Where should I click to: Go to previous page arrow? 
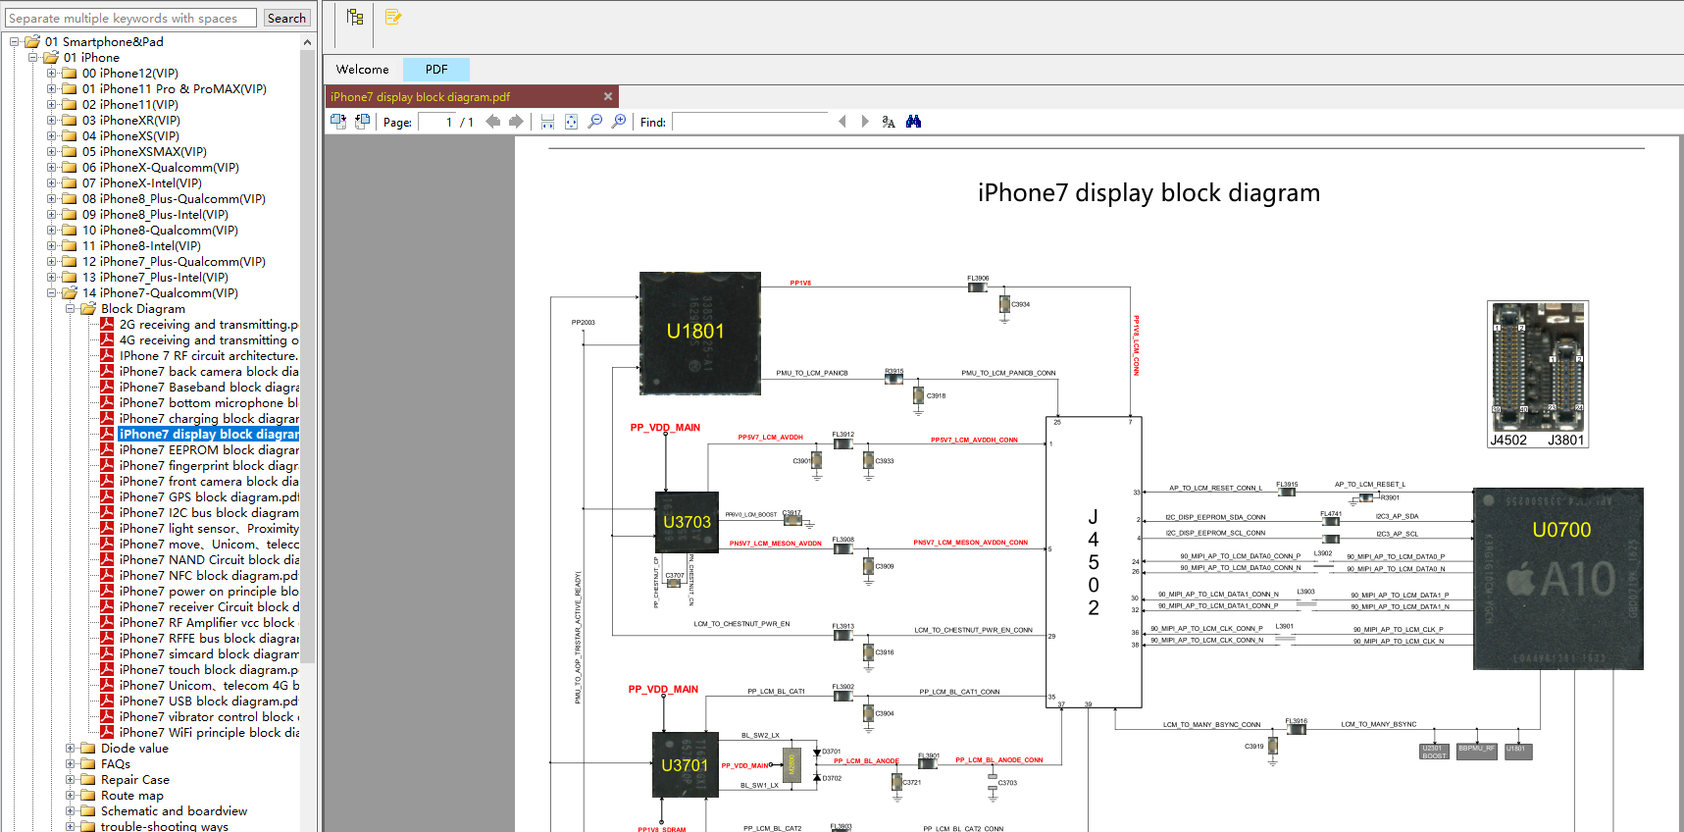(x=492, y=122)
